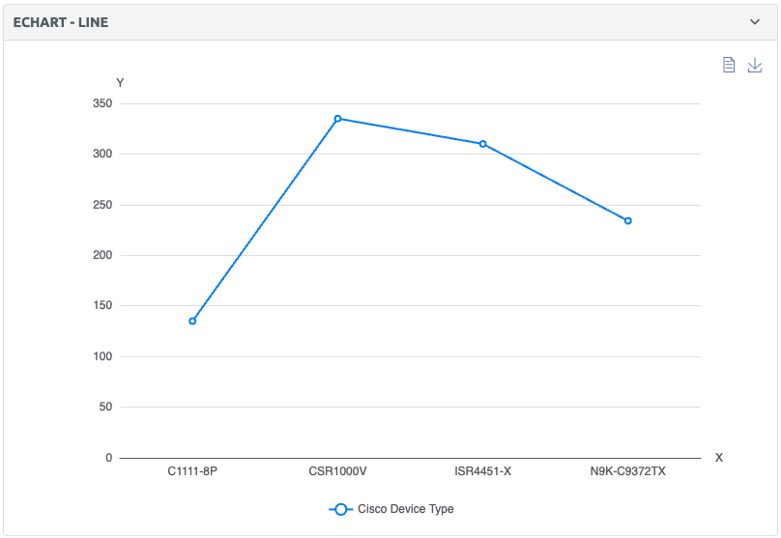Click the Y axis name label

click(x=120, y=83)
